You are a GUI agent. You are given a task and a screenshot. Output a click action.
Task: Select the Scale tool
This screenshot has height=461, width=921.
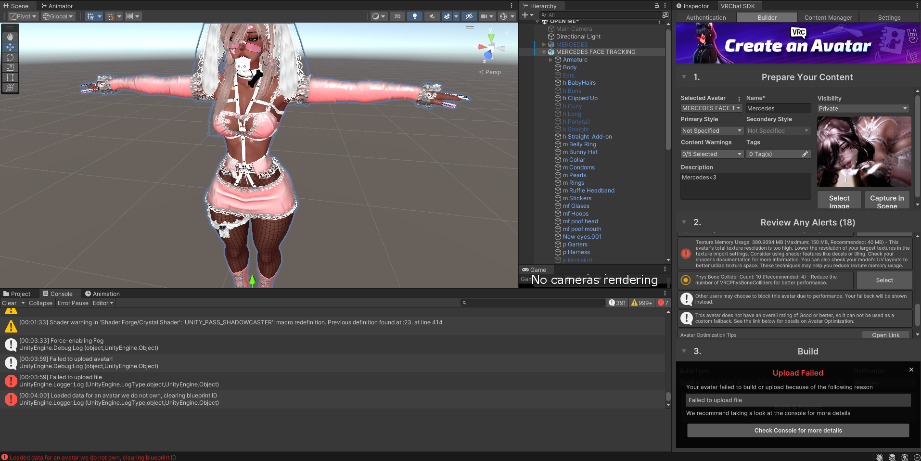(10, 67)
